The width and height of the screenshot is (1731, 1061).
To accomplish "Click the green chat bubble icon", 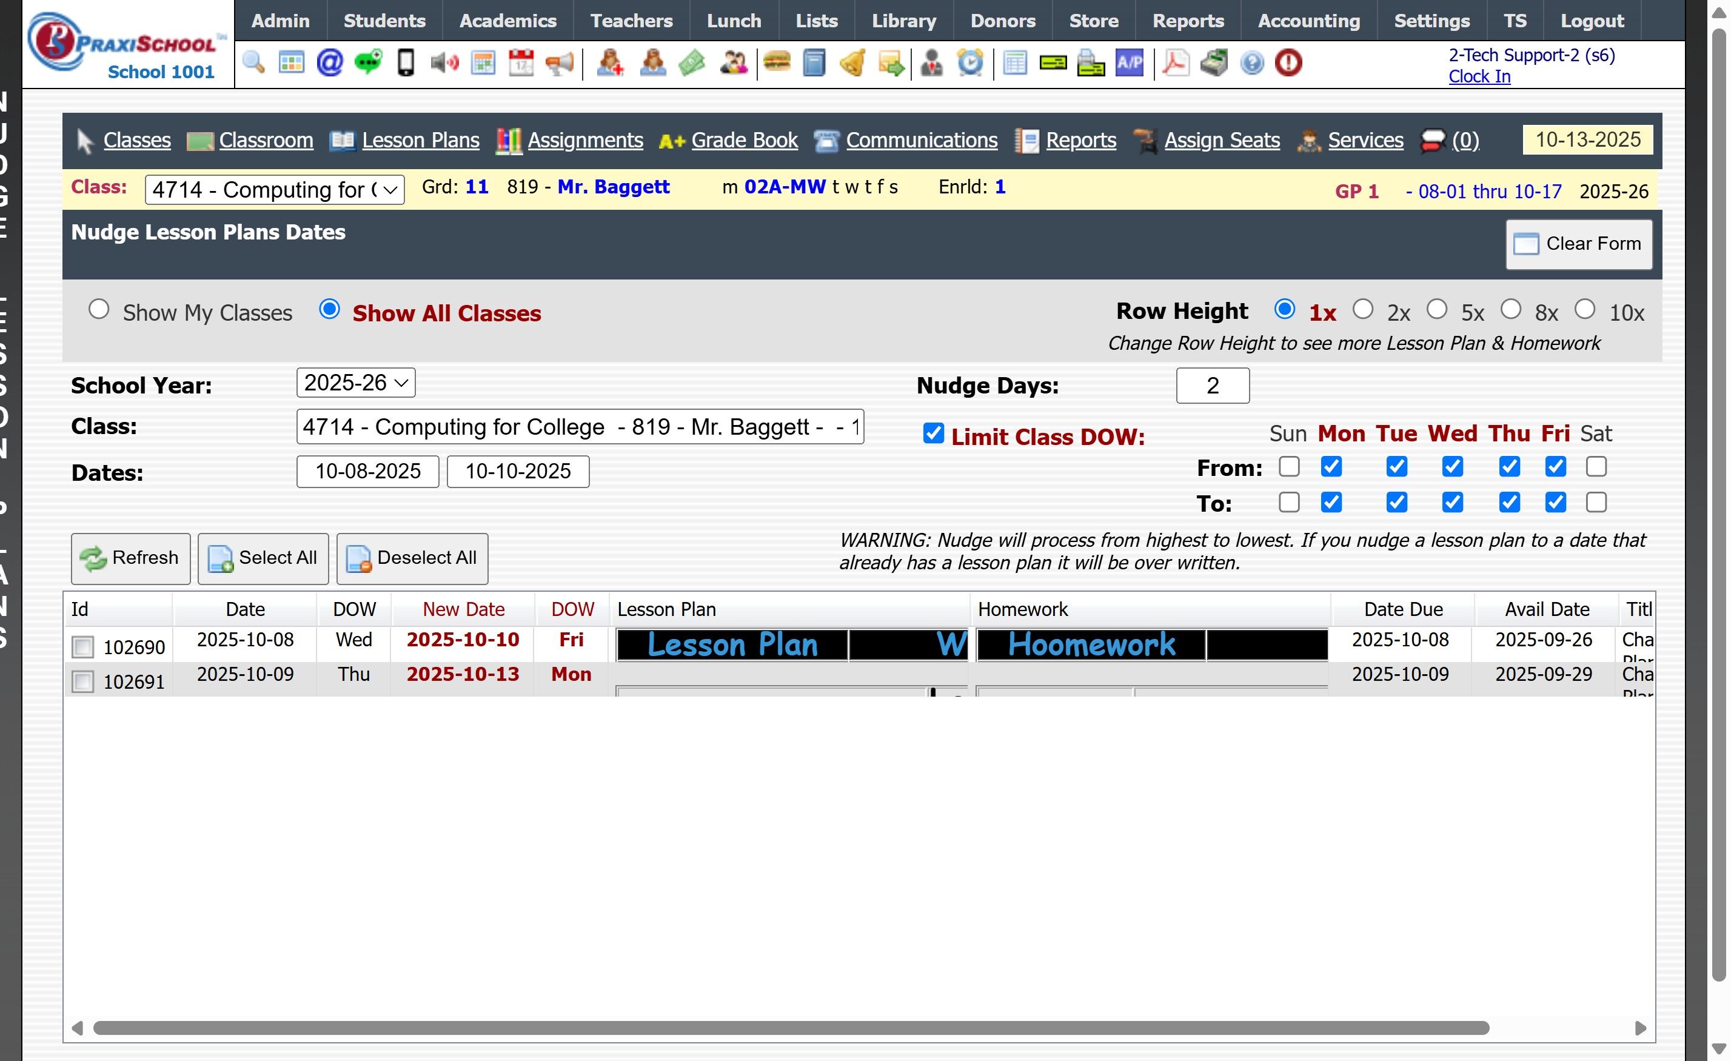I will 367,63.
